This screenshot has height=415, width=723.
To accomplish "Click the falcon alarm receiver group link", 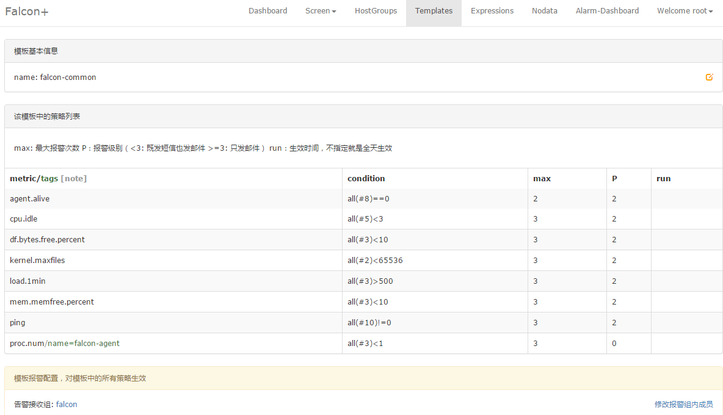I will click(67, 405).
